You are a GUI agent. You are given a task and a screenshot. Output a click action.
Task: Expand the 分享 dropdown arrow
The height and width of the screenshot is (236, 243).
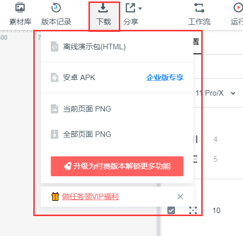click(140, 8)
